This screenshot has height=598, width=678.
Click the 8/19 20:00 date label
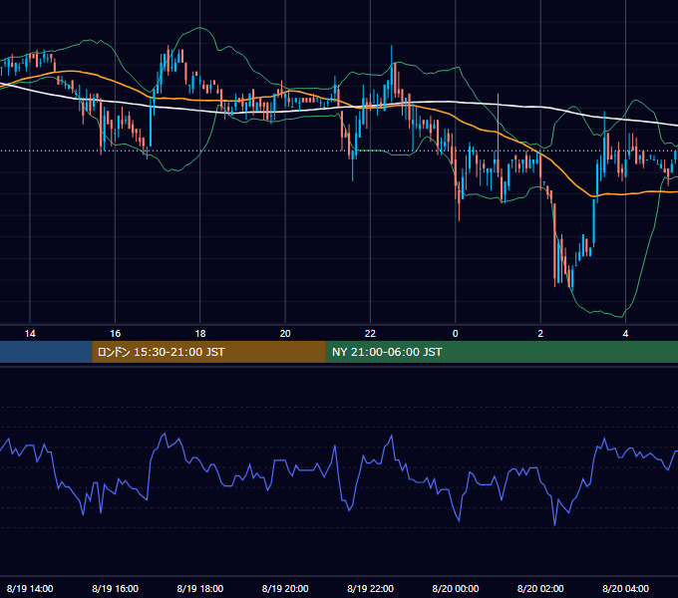point(285,588)
